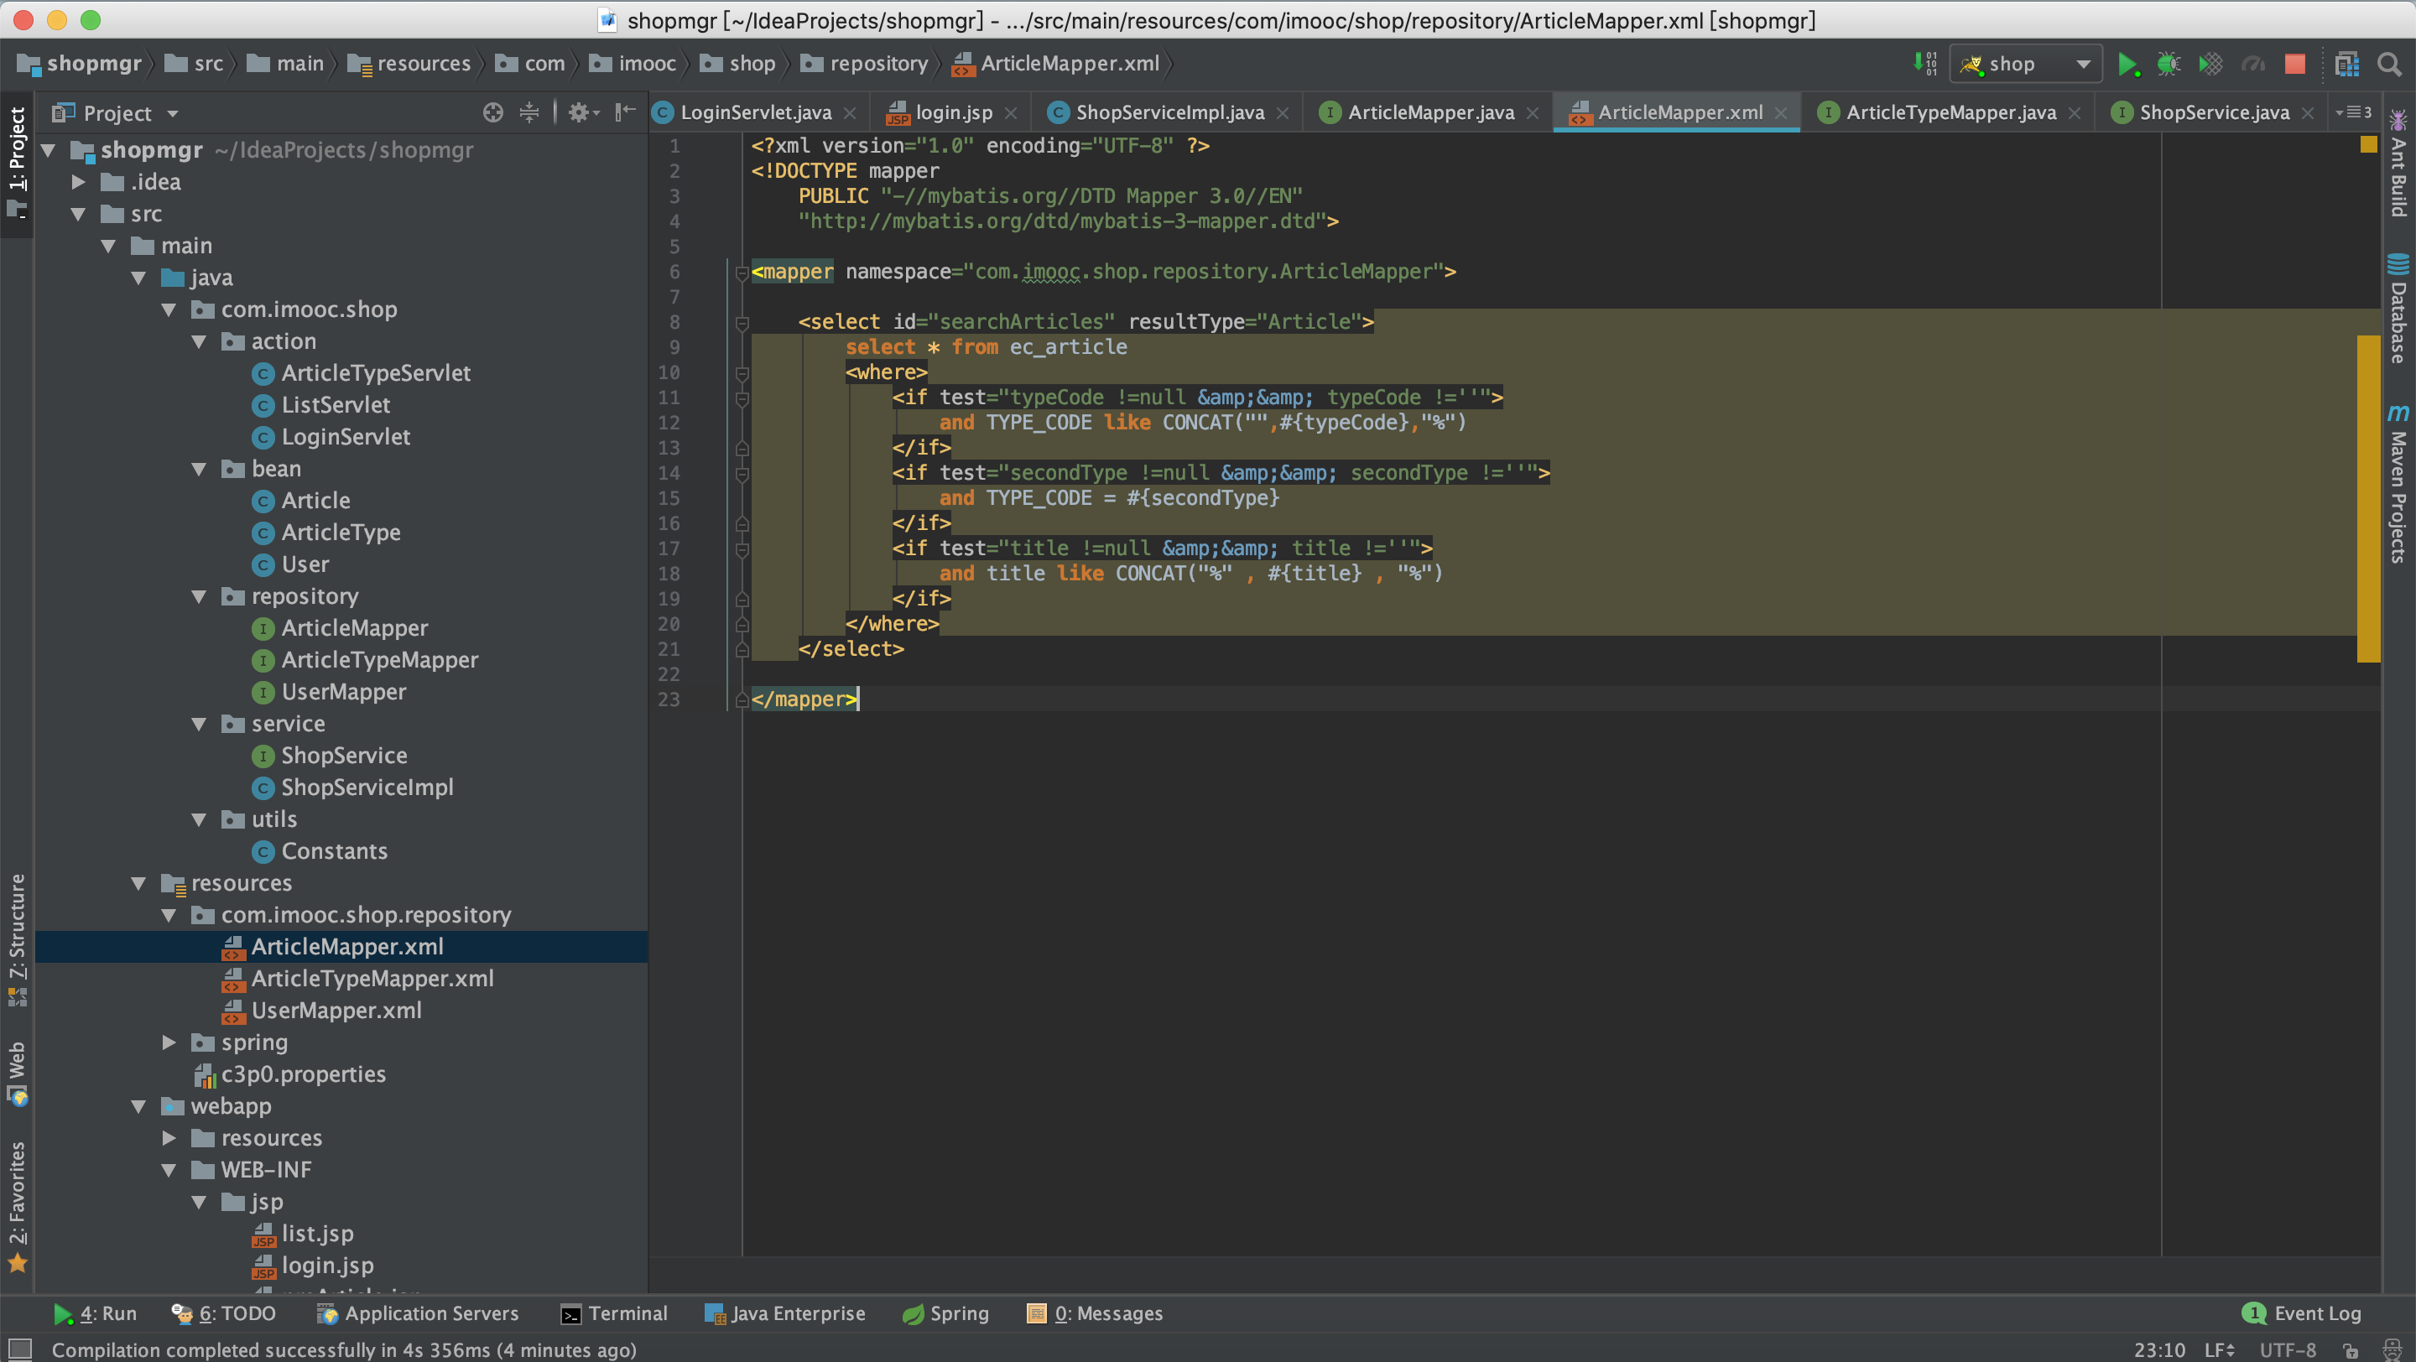Open the shop run configuration dropdown

click(x=2026, y=64)
